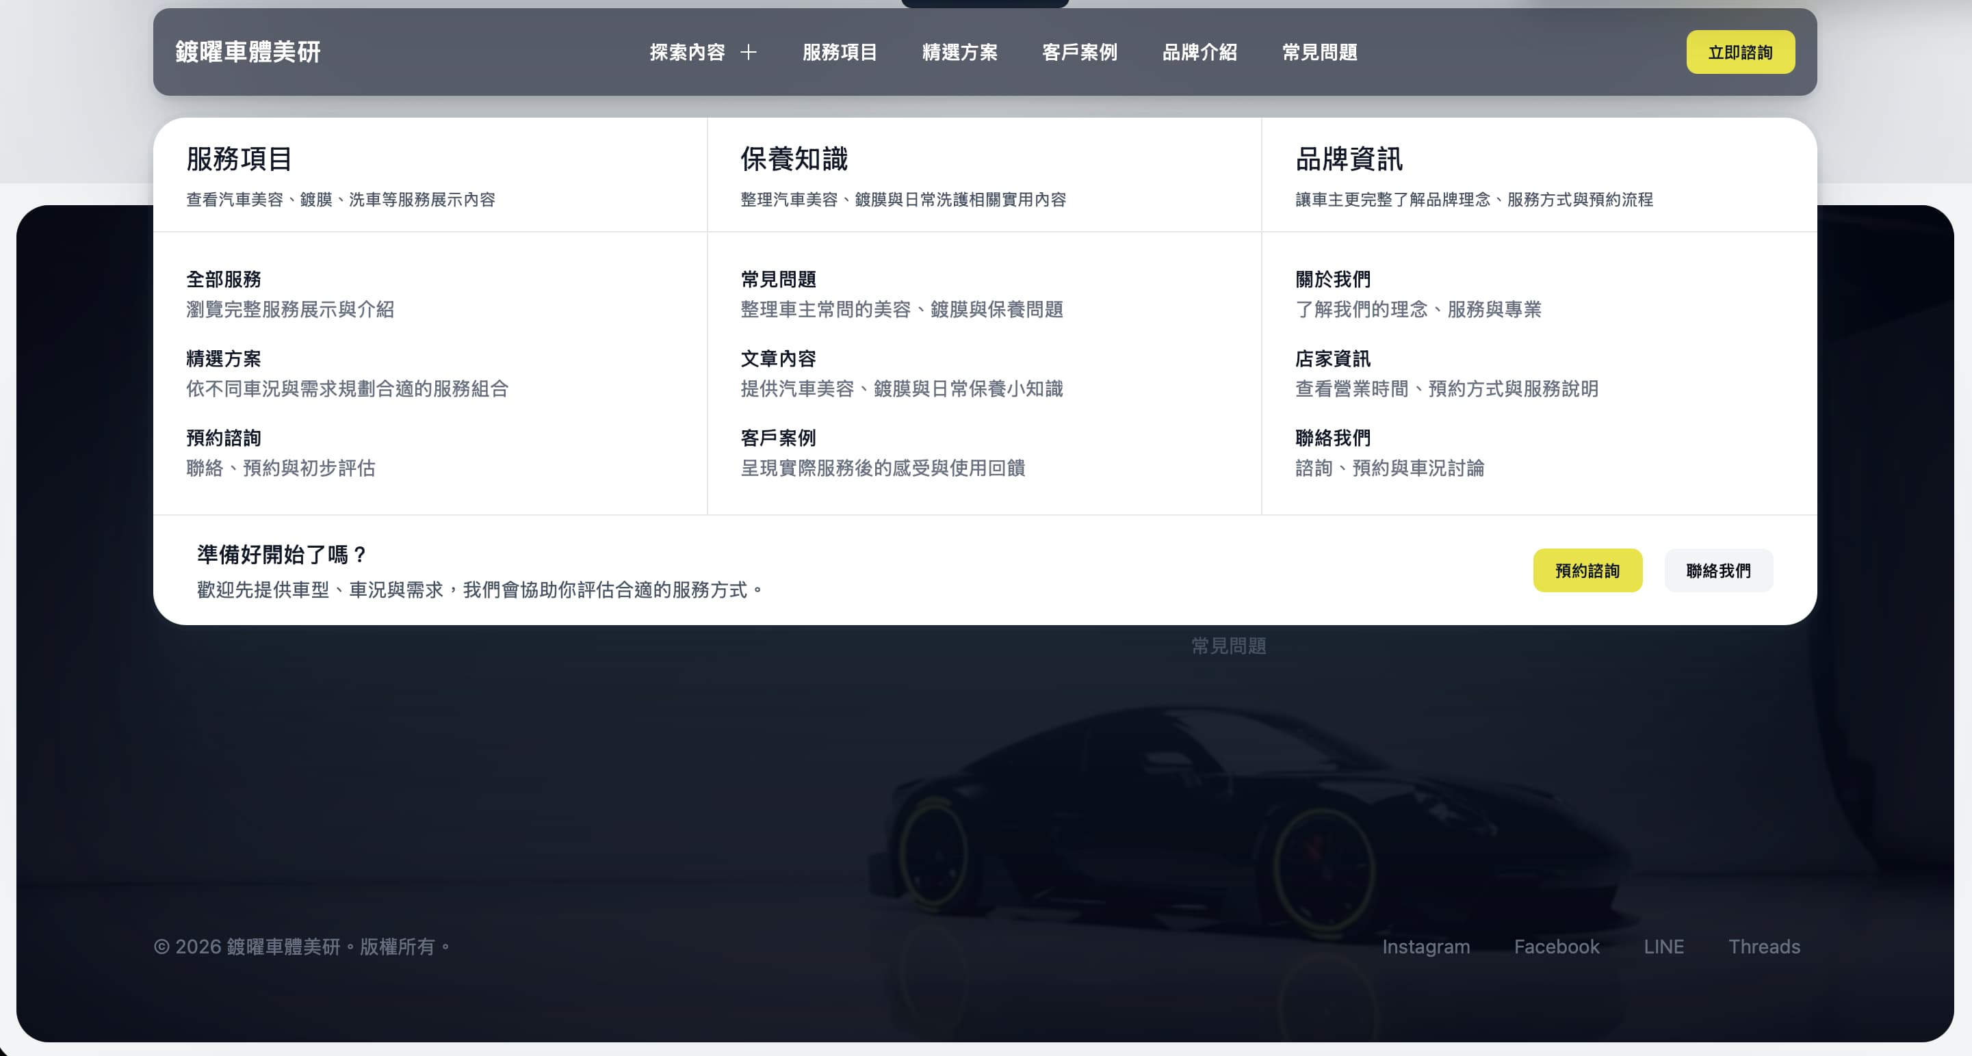
Task: Open 常見問題 in the top nav
Action: pos(1320,52)
